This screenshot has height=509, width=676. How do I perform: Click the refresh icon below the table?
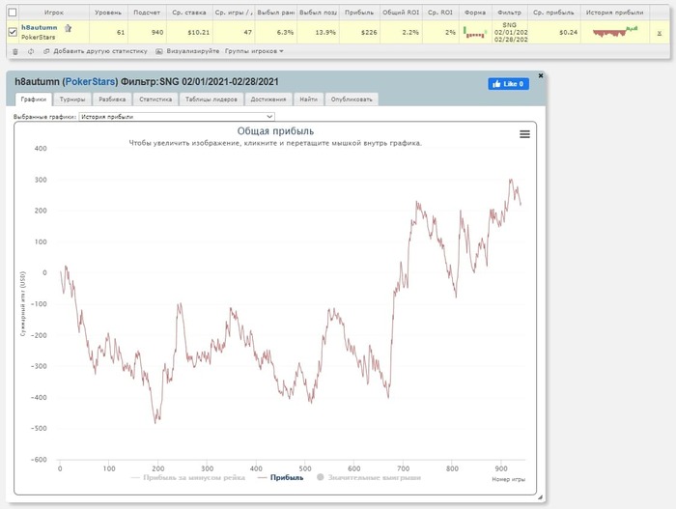31,51
